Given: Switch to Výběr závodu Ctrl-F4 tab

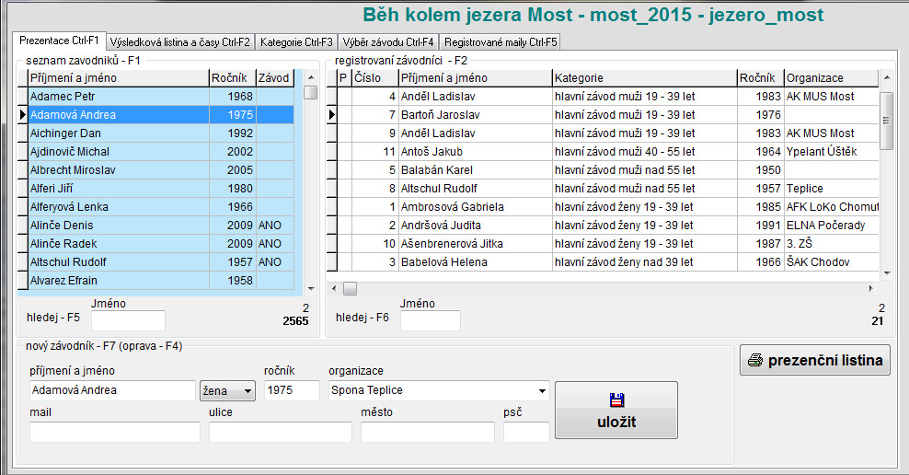Looking at the screenshot, I should (388, 41).
